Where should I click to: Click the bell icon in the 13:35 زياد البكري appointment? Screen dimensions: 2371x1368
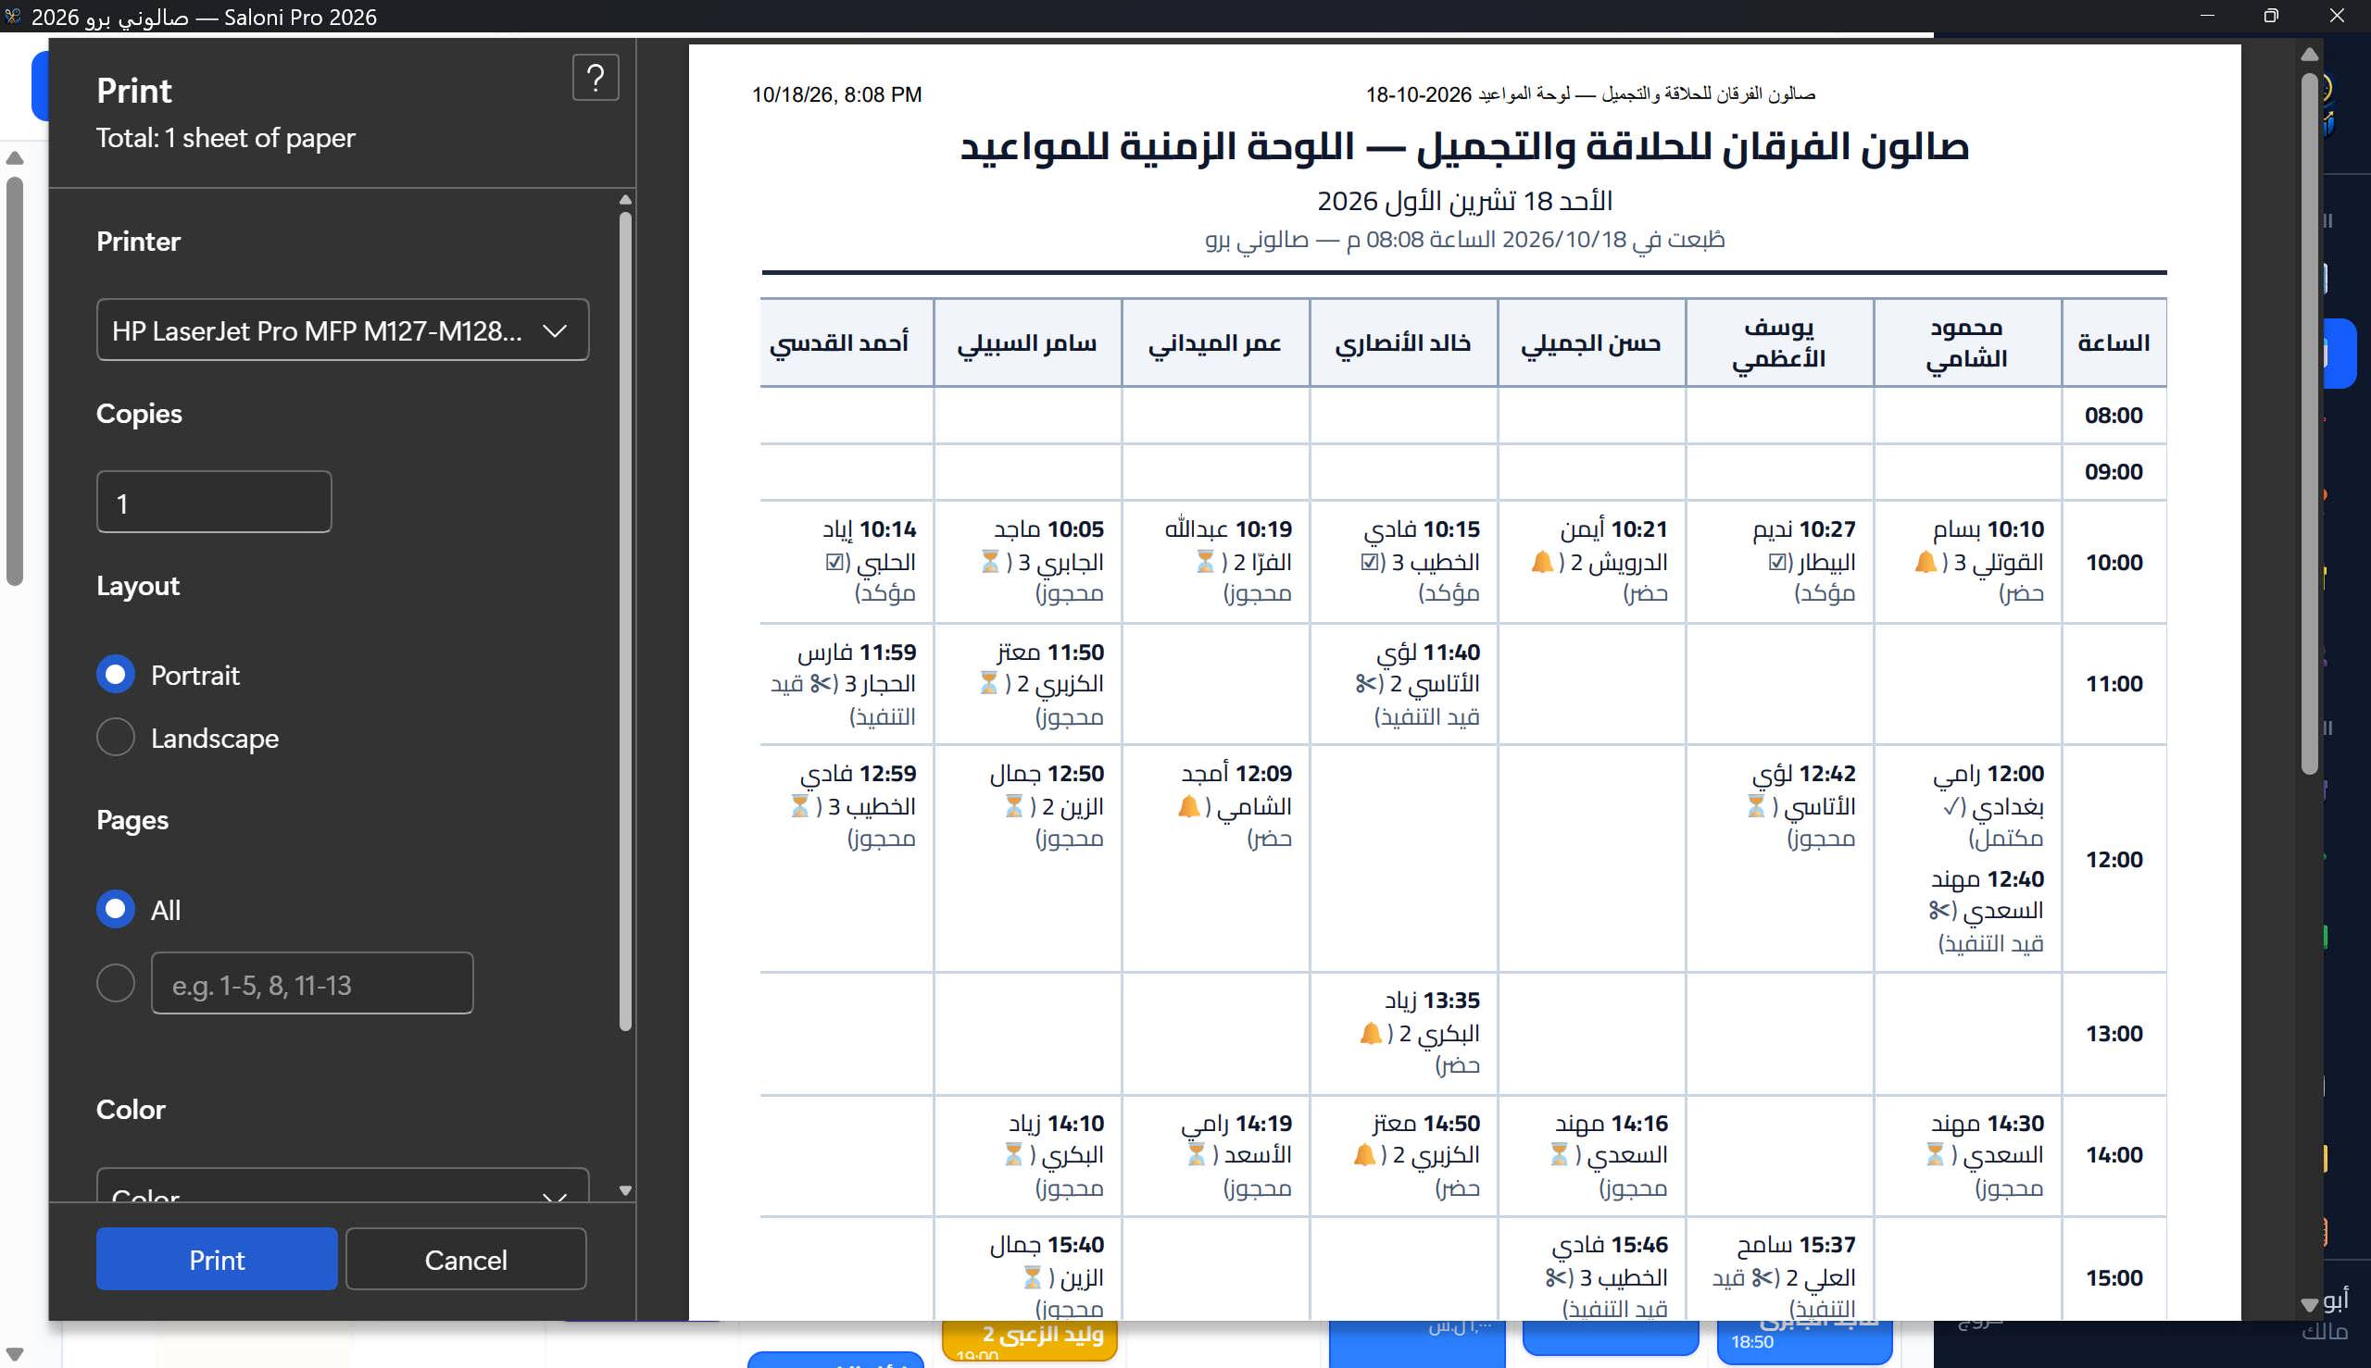[1371, 1034]
